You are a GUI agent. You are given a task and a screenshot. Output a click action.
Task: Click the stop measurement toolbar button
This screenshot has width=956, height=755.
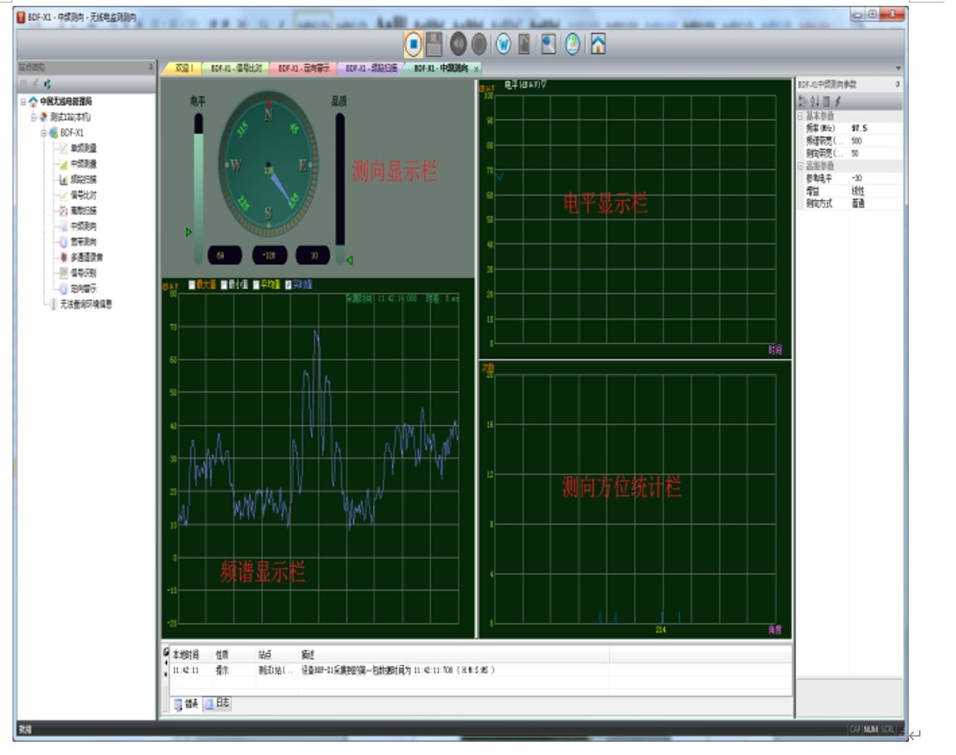point(413,44)
